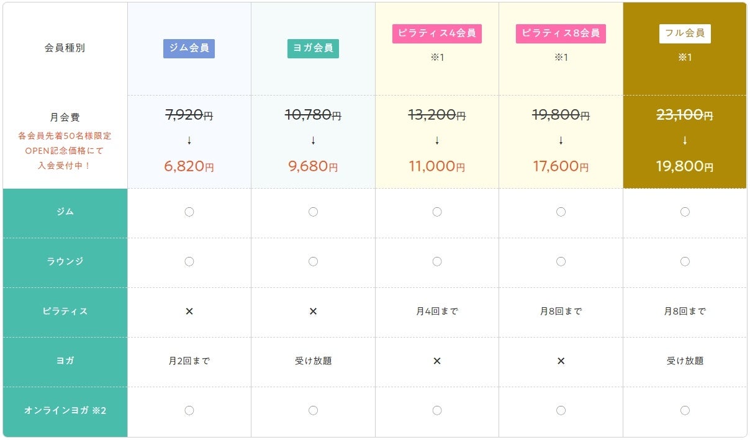This screenshot has height=440, width=750.
Task: Click ピラティス row cross under ヨガ会員
Action: (313, 312)
